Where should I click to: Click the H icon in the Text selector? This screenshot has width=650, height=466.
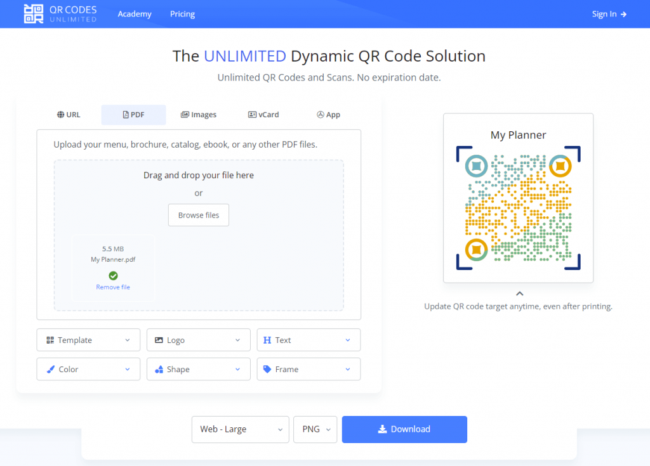[x=267, y=340]
